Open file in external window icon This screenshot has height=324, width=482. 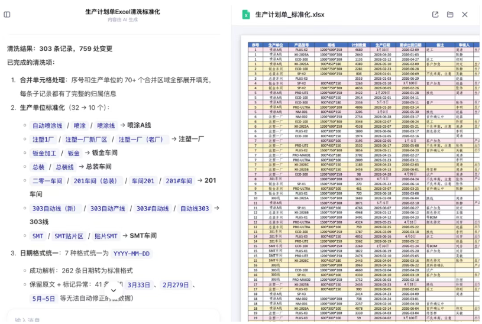pos(435,14)
